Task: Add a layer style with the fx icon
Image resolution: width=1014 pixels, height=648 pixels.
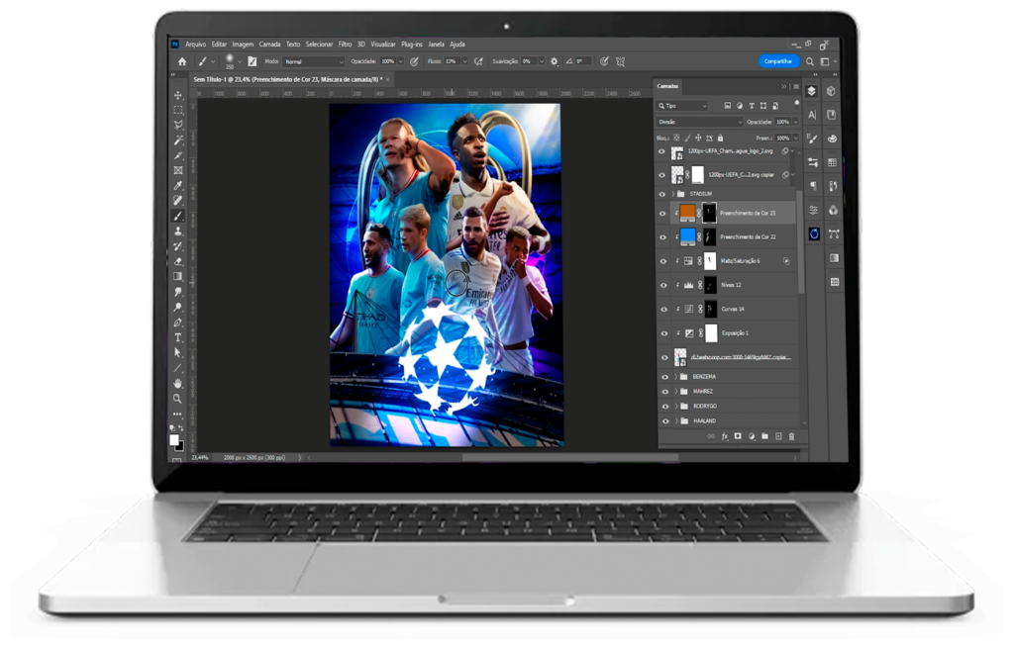Action: [725, 436]
